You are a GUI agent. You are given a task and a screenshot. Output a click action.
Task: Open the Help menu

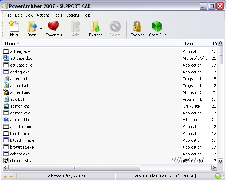[x=87, y=15]
